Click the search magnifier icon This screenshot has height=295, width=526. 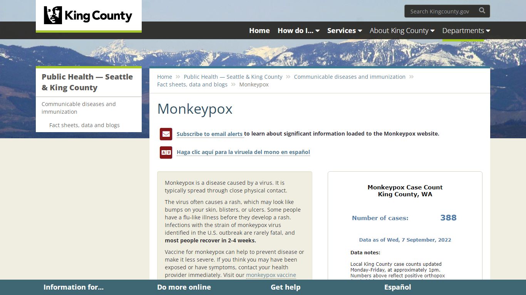point(482,11)
